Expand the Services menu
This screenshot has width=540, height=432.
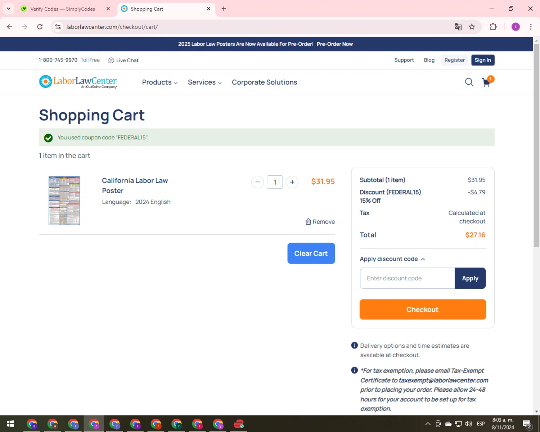click(204, 82)
